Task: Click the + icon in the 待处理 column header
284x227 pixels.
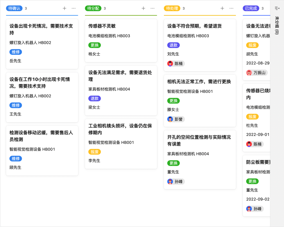Action: (x=222, y=8)
